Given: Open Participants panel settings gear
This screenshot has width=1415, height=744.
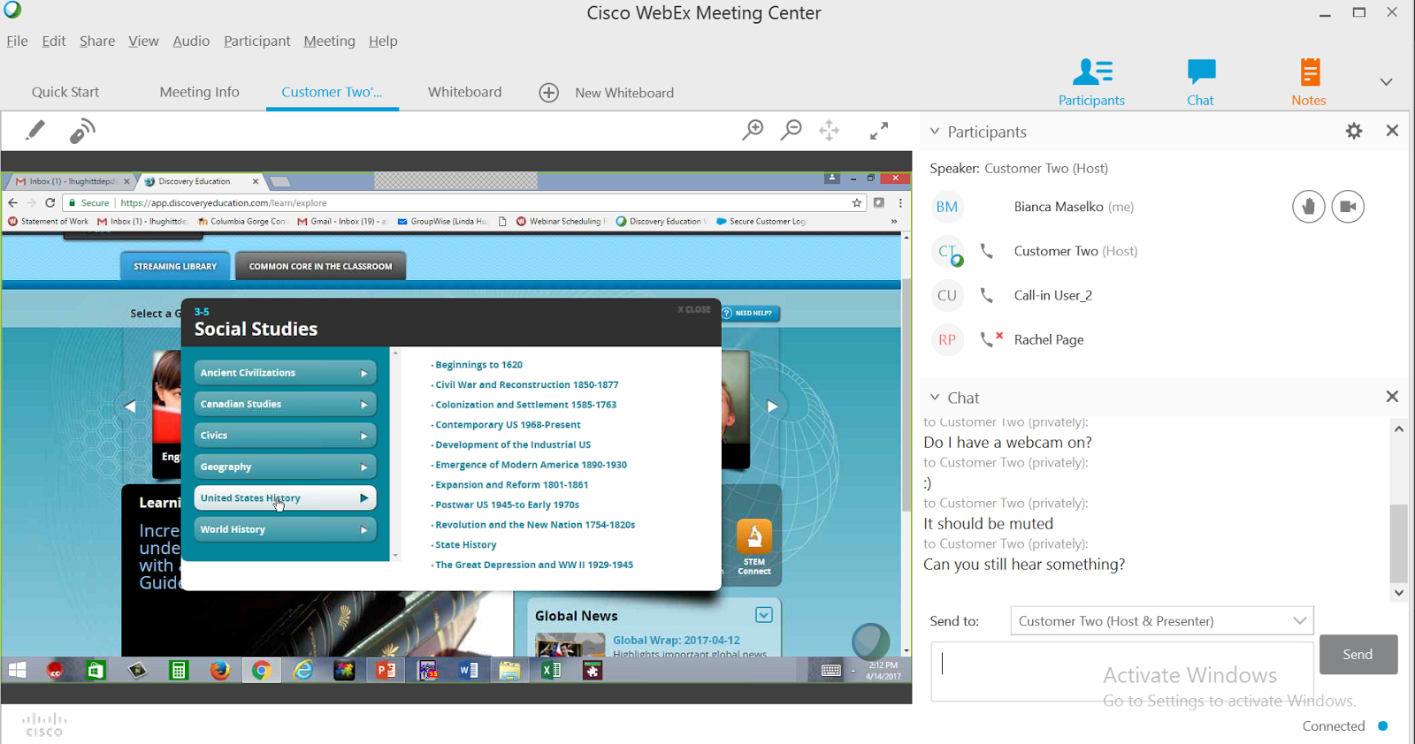Looking at the screenshot, I should [x=1354, y=131].
